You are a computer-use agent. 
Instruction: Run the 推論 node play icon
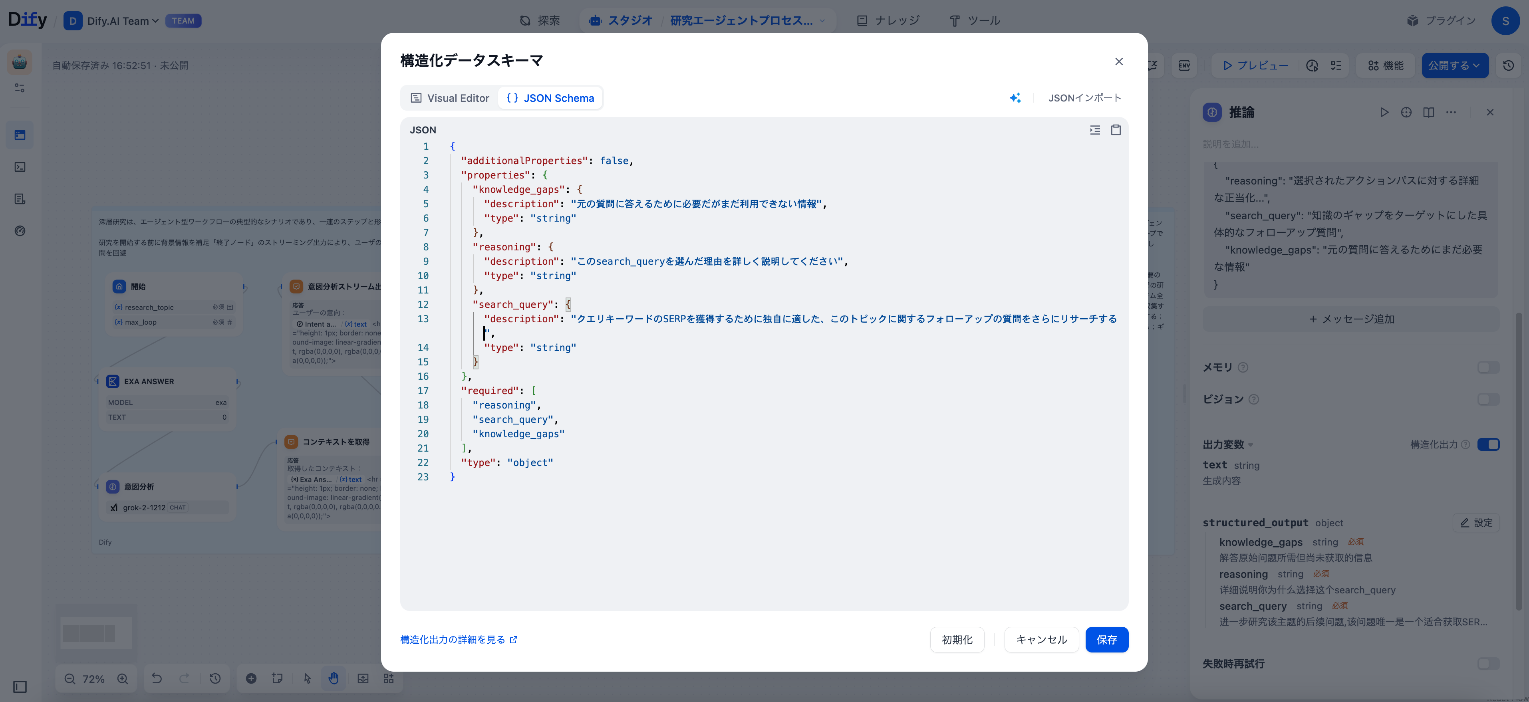pos(1384,112)
